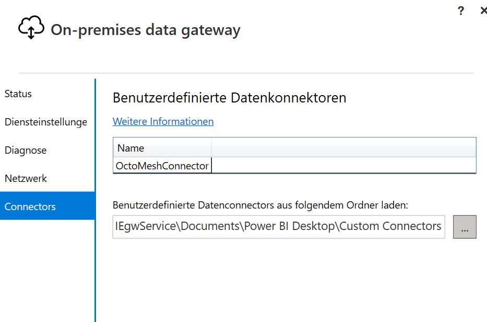The width and height of the screenshot is (487, 322).
Task: Click the Name column header
Action: tap(130, 148)
